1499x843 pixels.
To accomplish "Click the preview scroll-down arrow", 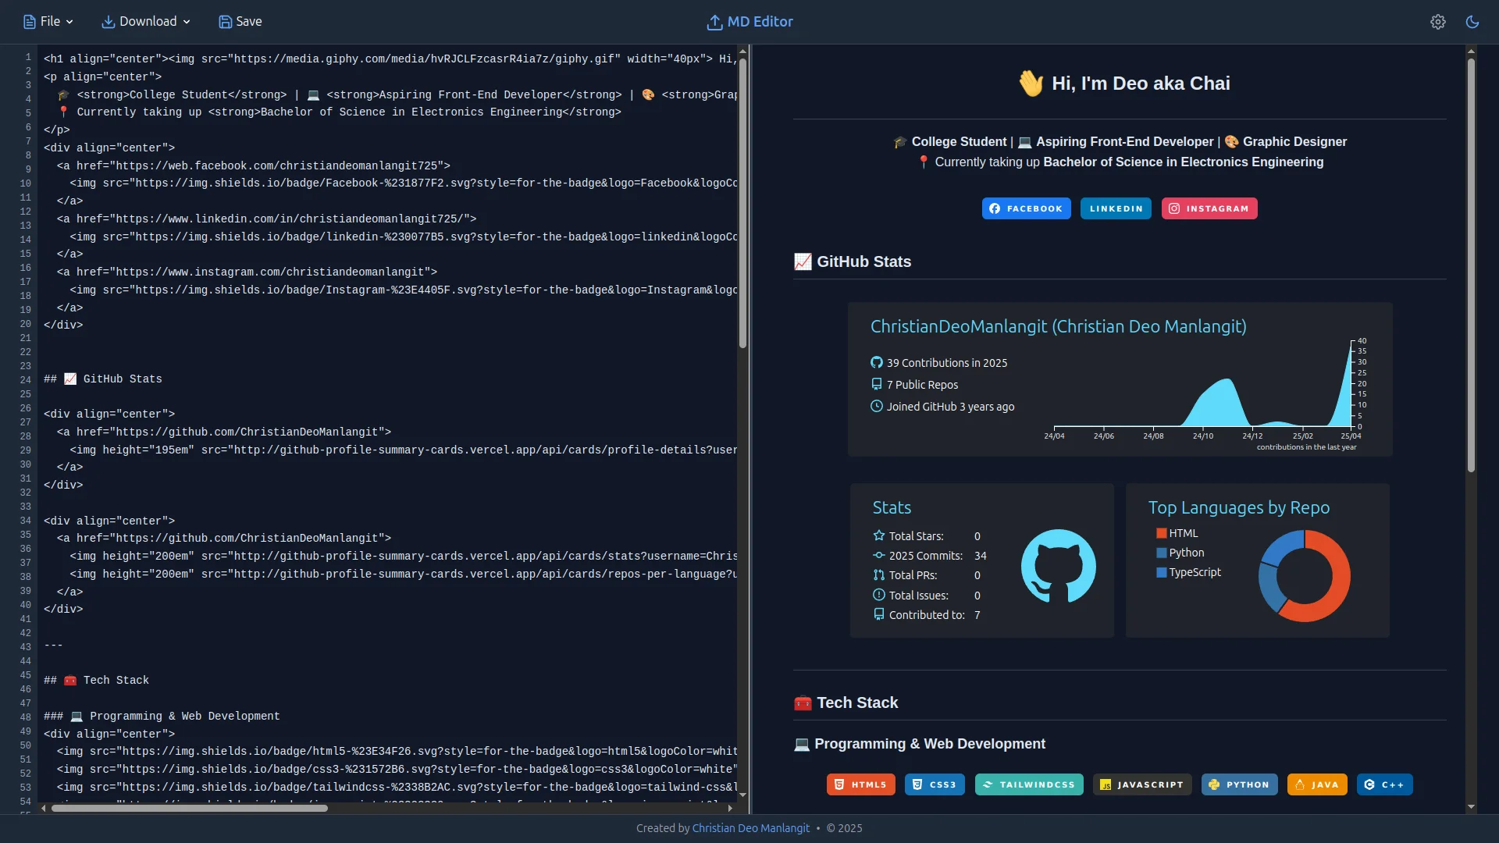I will (x=1471, y=807).
